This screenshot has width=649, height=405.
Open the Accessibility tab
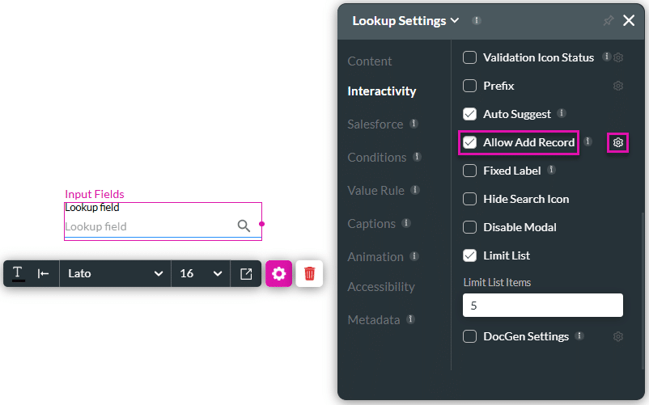coord(381,287)
